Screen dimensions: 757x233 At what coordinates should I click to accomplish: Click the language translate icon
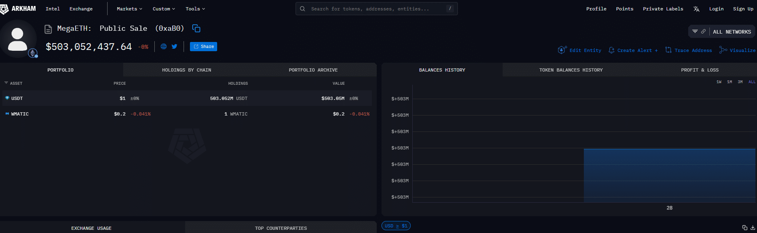point(696,9)
